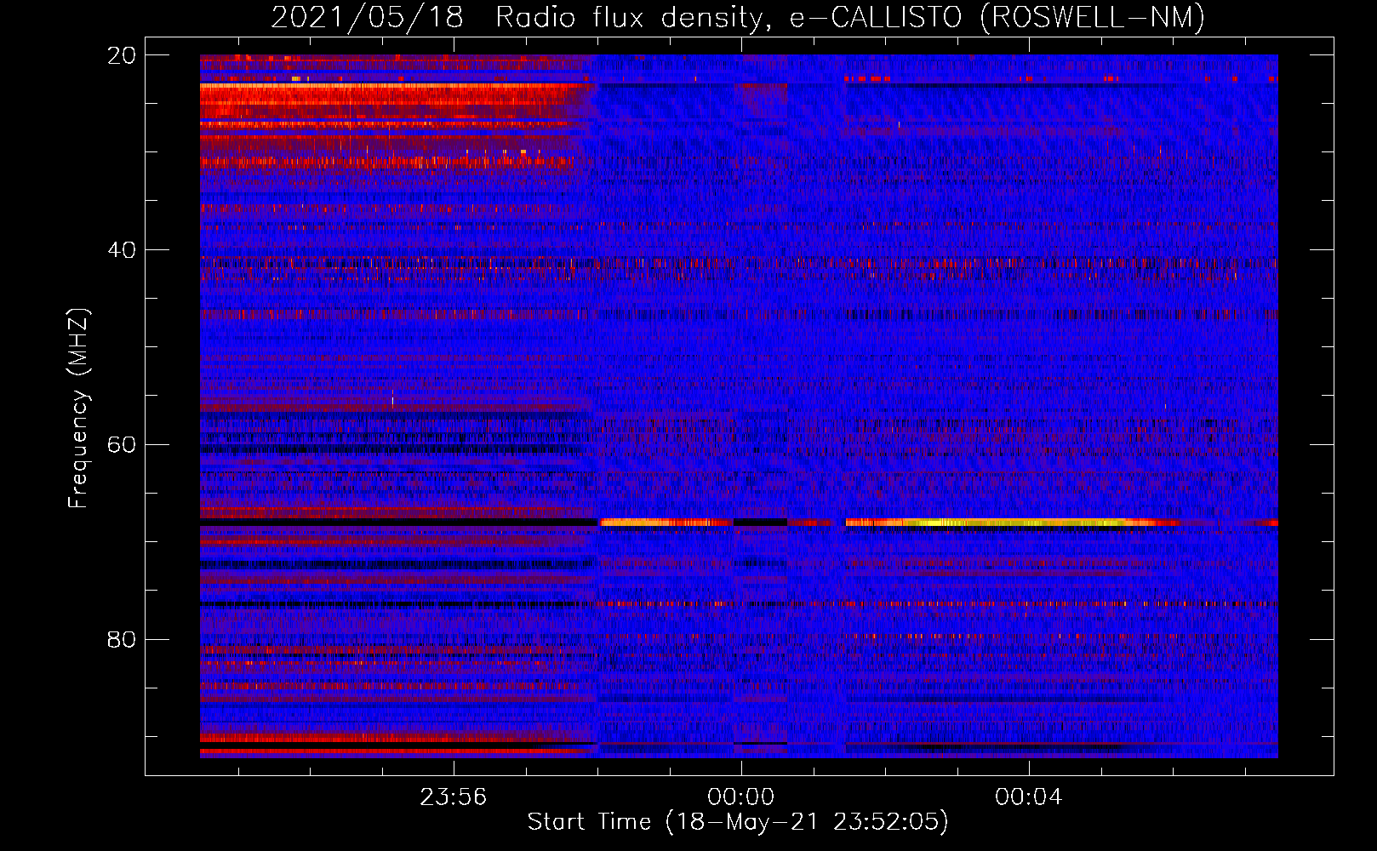
Task: Click the plot title mentioning e-CALLISTO ROSWELL-NM
Action: click(738, 17)
